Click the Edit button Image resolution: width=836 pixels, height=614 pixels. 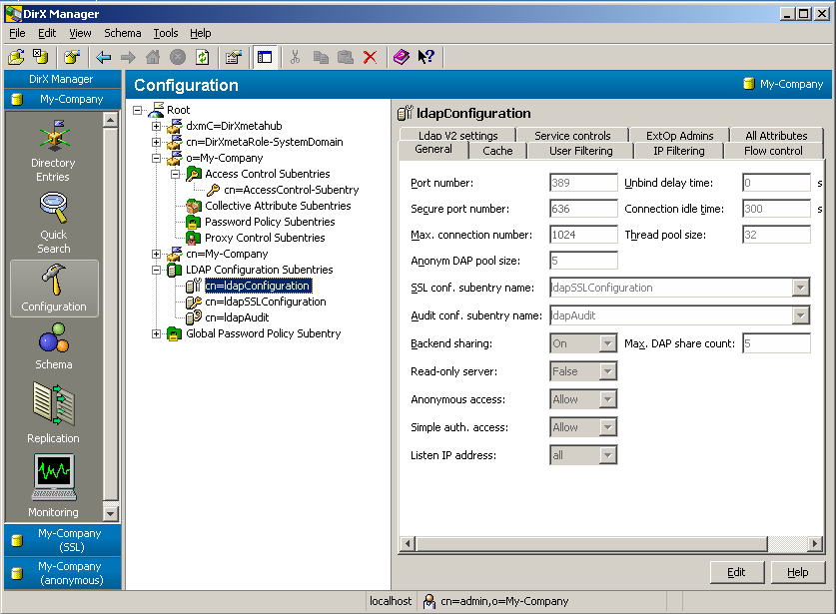pyautogui.click(x=736, y=572)
